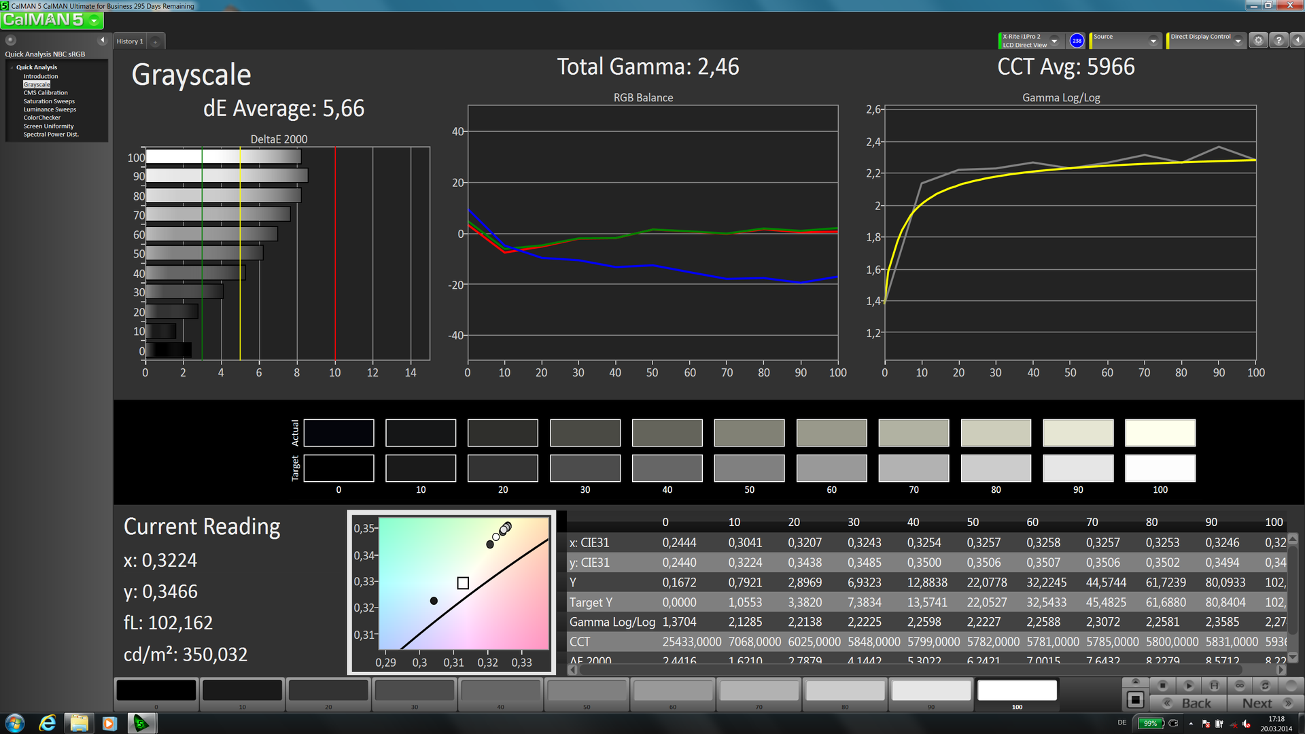Click the refresh readings icon
The width and height of the screenshot is (1305, 734).
(x=1265, y=685)
